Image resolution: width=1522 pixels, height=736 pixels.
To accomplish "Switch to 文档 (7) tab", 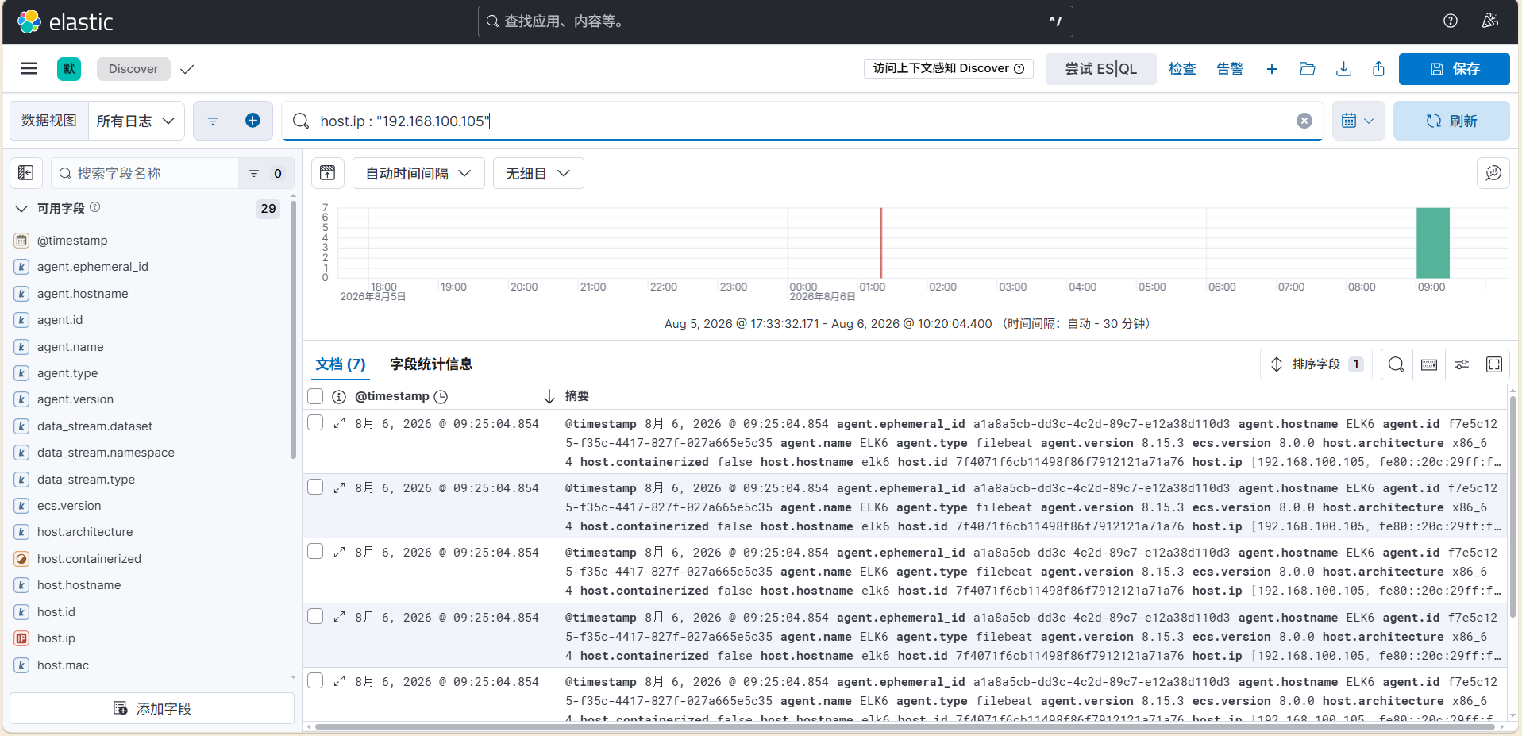I will pos(341,364).
